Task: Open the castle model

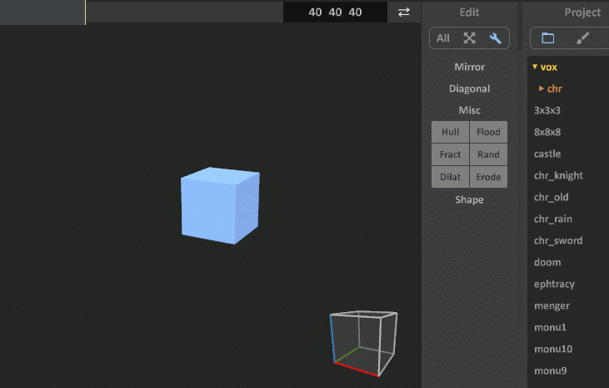Action: (x=547, y=154)
